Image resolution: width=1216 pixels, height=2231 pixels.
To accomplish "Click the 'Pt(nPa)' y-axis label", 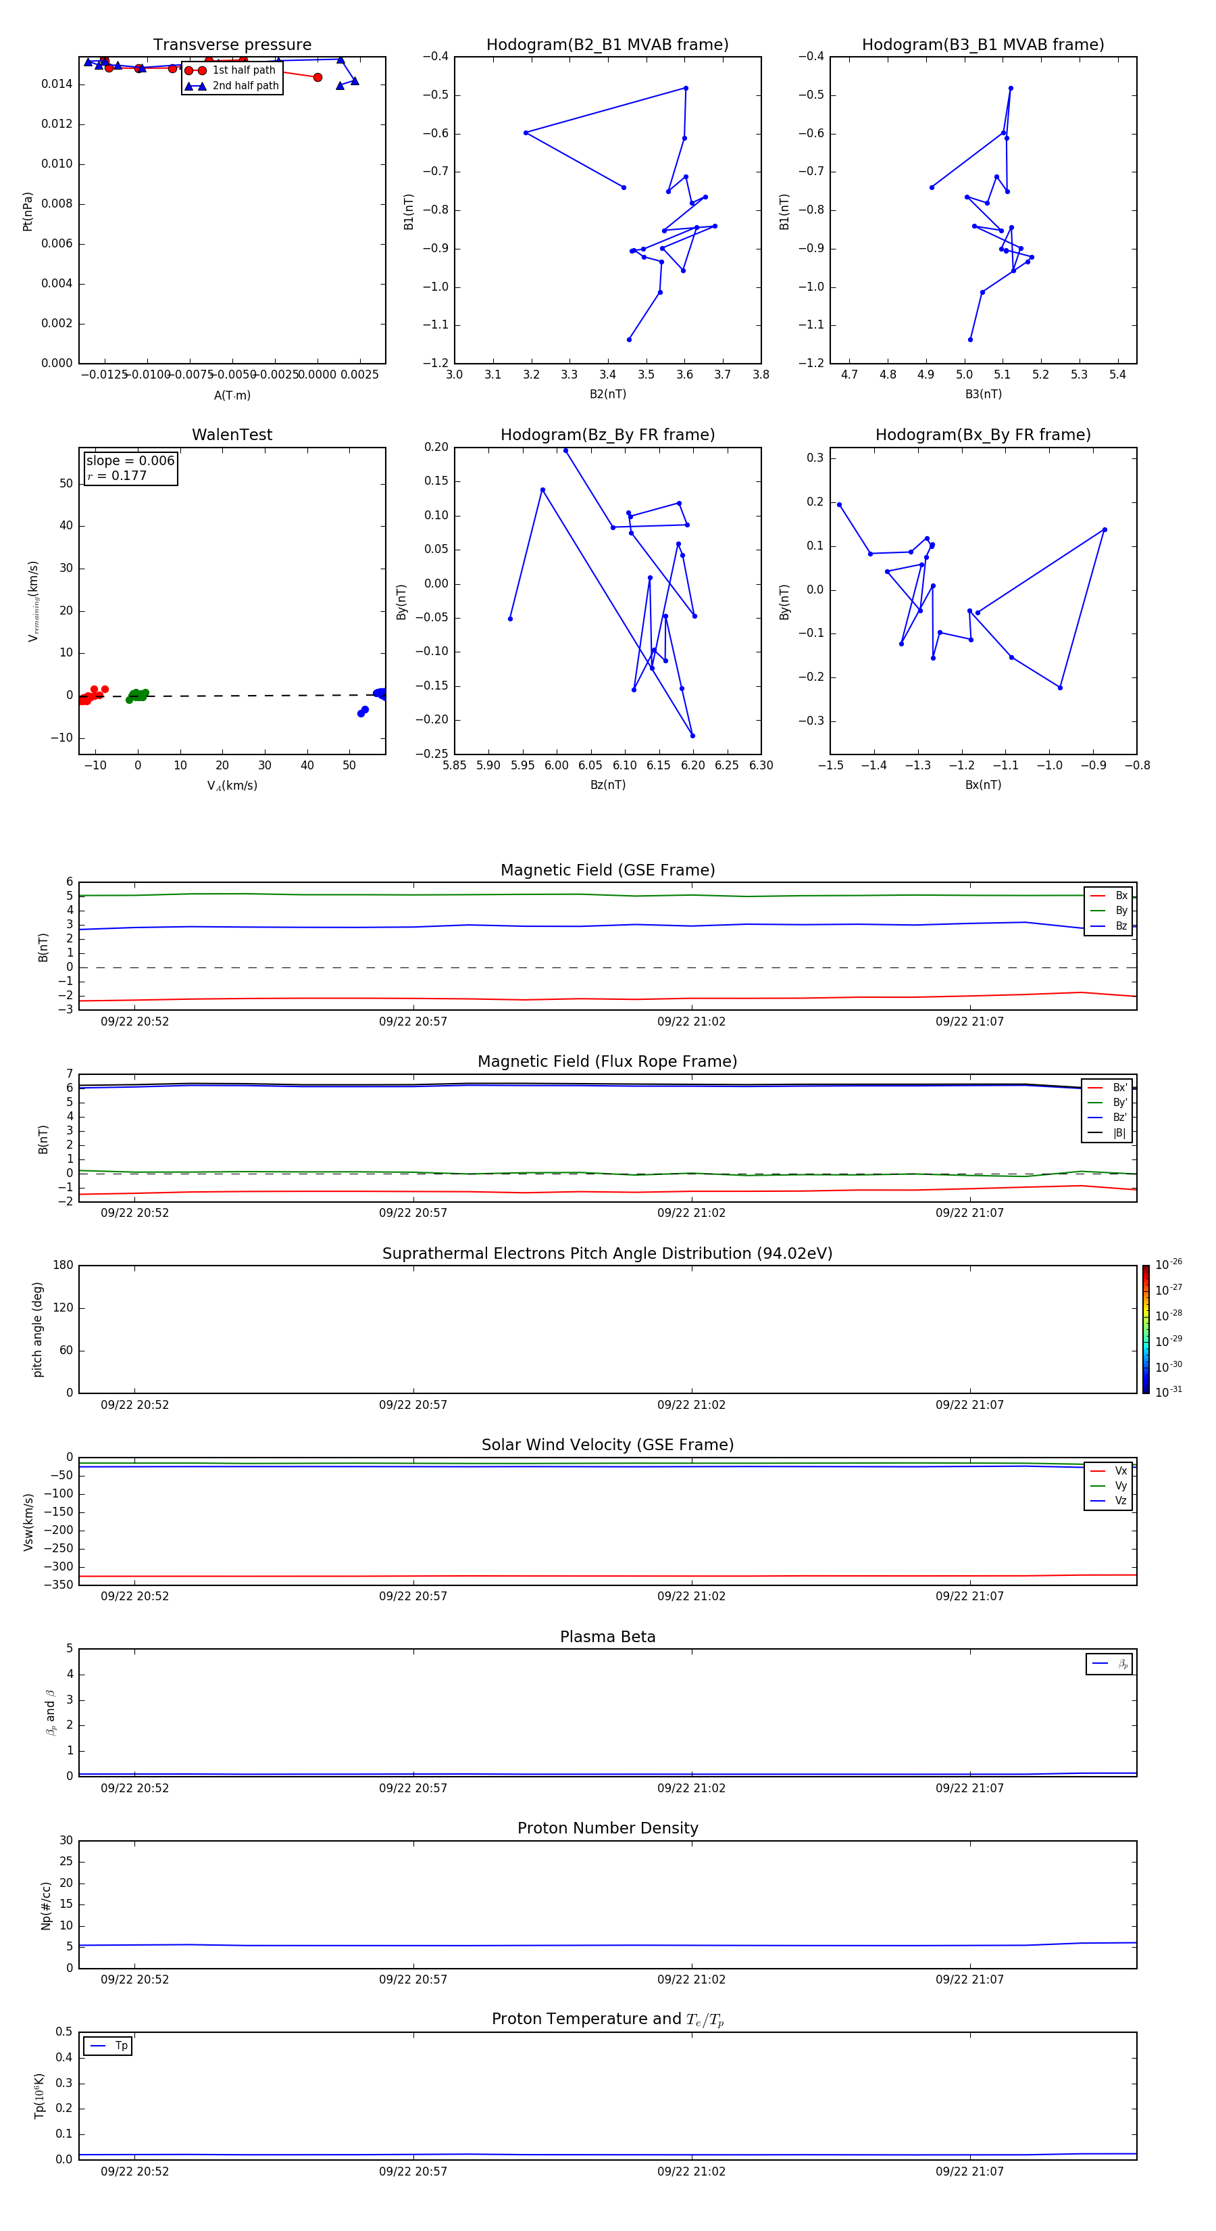I will 27,212.
